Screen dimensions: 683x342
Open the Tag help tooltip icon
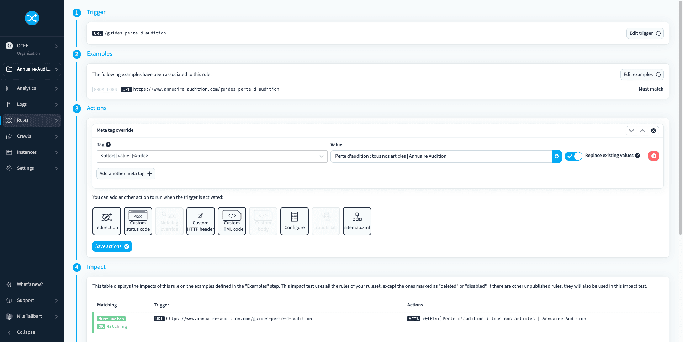coord(108,145)
